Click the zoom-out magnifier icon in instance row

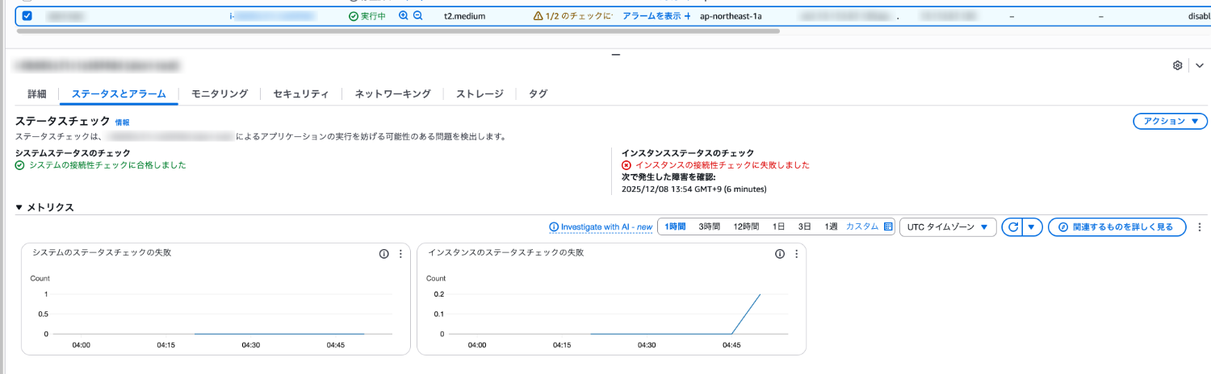(x=417, y=15)
